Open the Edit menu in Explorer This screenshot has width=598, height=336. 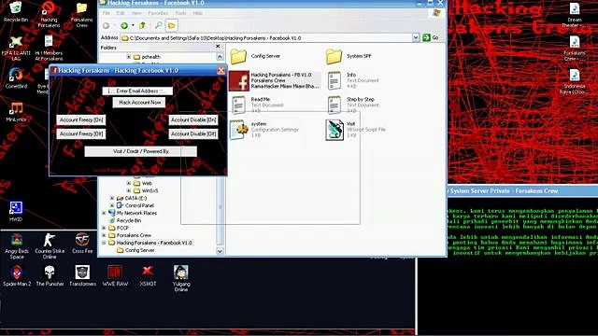click(121, 13)
